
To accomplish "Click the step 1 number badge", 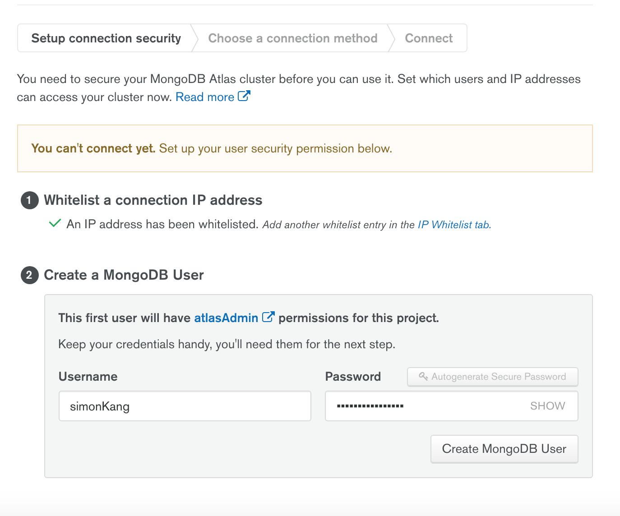I will (x=29, y=200).
